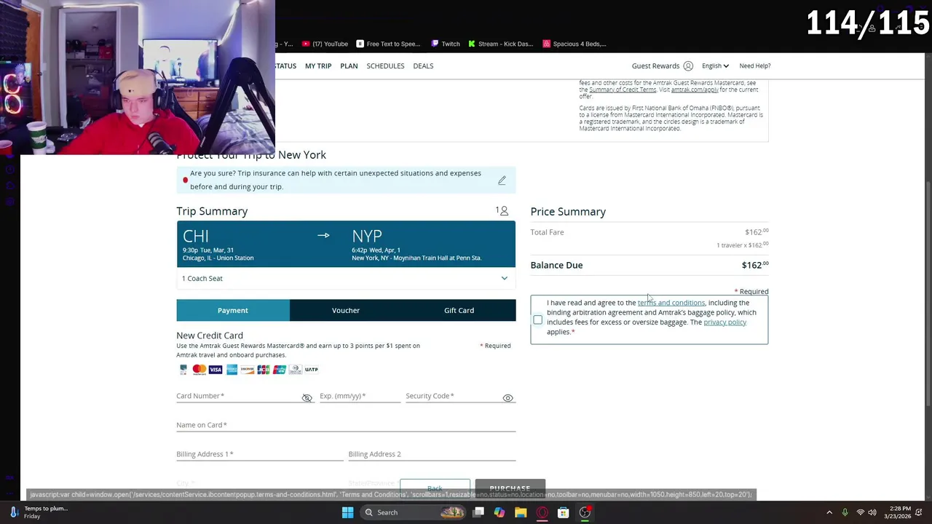Open Microsoft Store from the taskbar
The height and width of the screenshot is (524, 932).
click(x=563, y=512)
